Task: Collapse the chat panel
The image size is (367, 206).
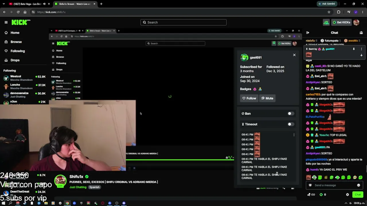Action: pos(307,33)
